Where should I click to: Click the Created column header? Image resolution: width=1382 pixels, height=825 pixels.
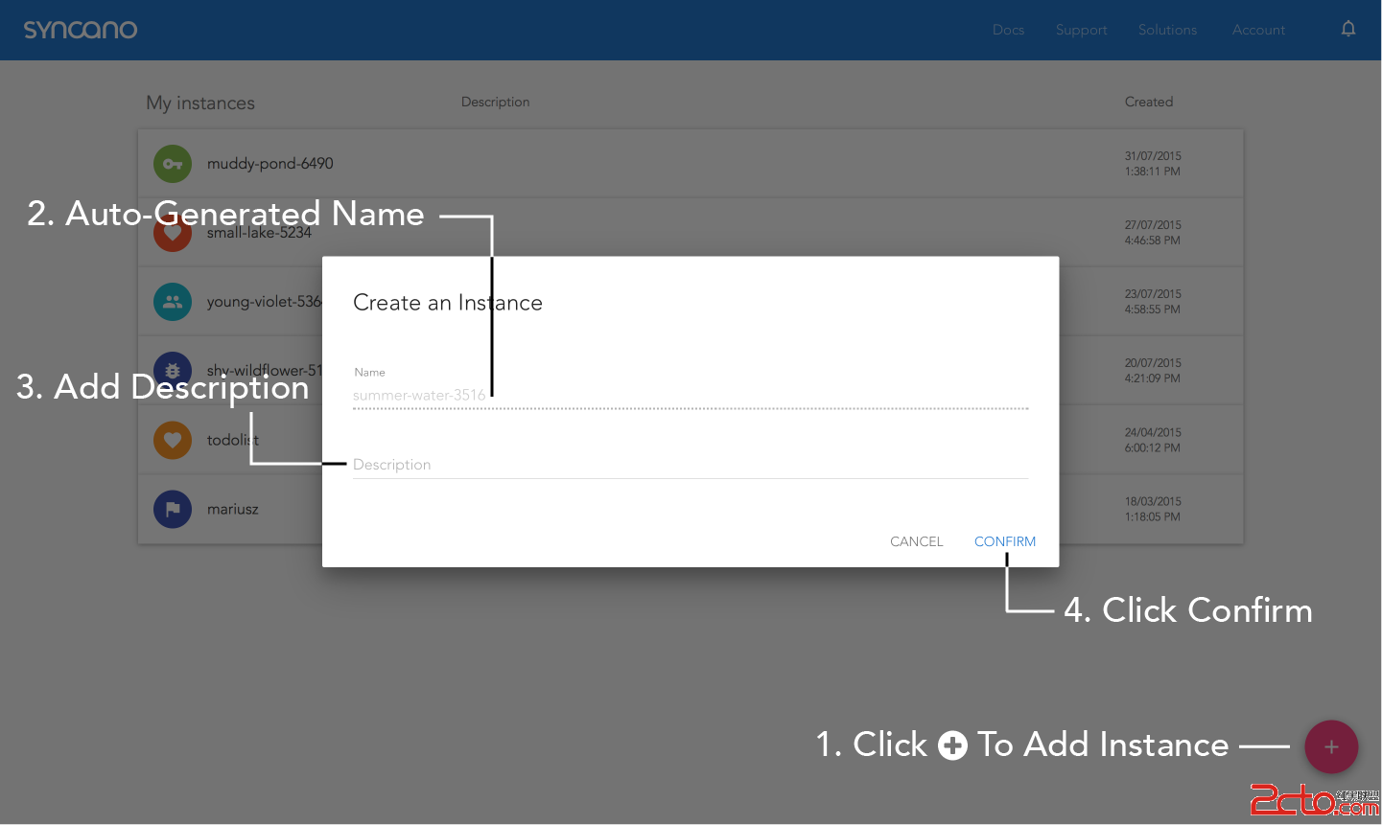(1149, 102)
